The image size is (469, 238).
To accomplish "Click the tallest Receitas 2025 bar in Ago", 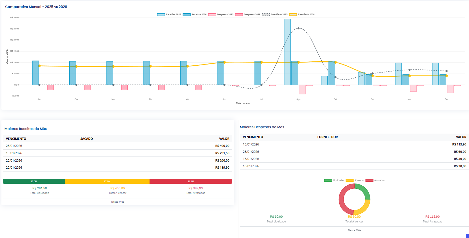I will click(x=287, y=52).
